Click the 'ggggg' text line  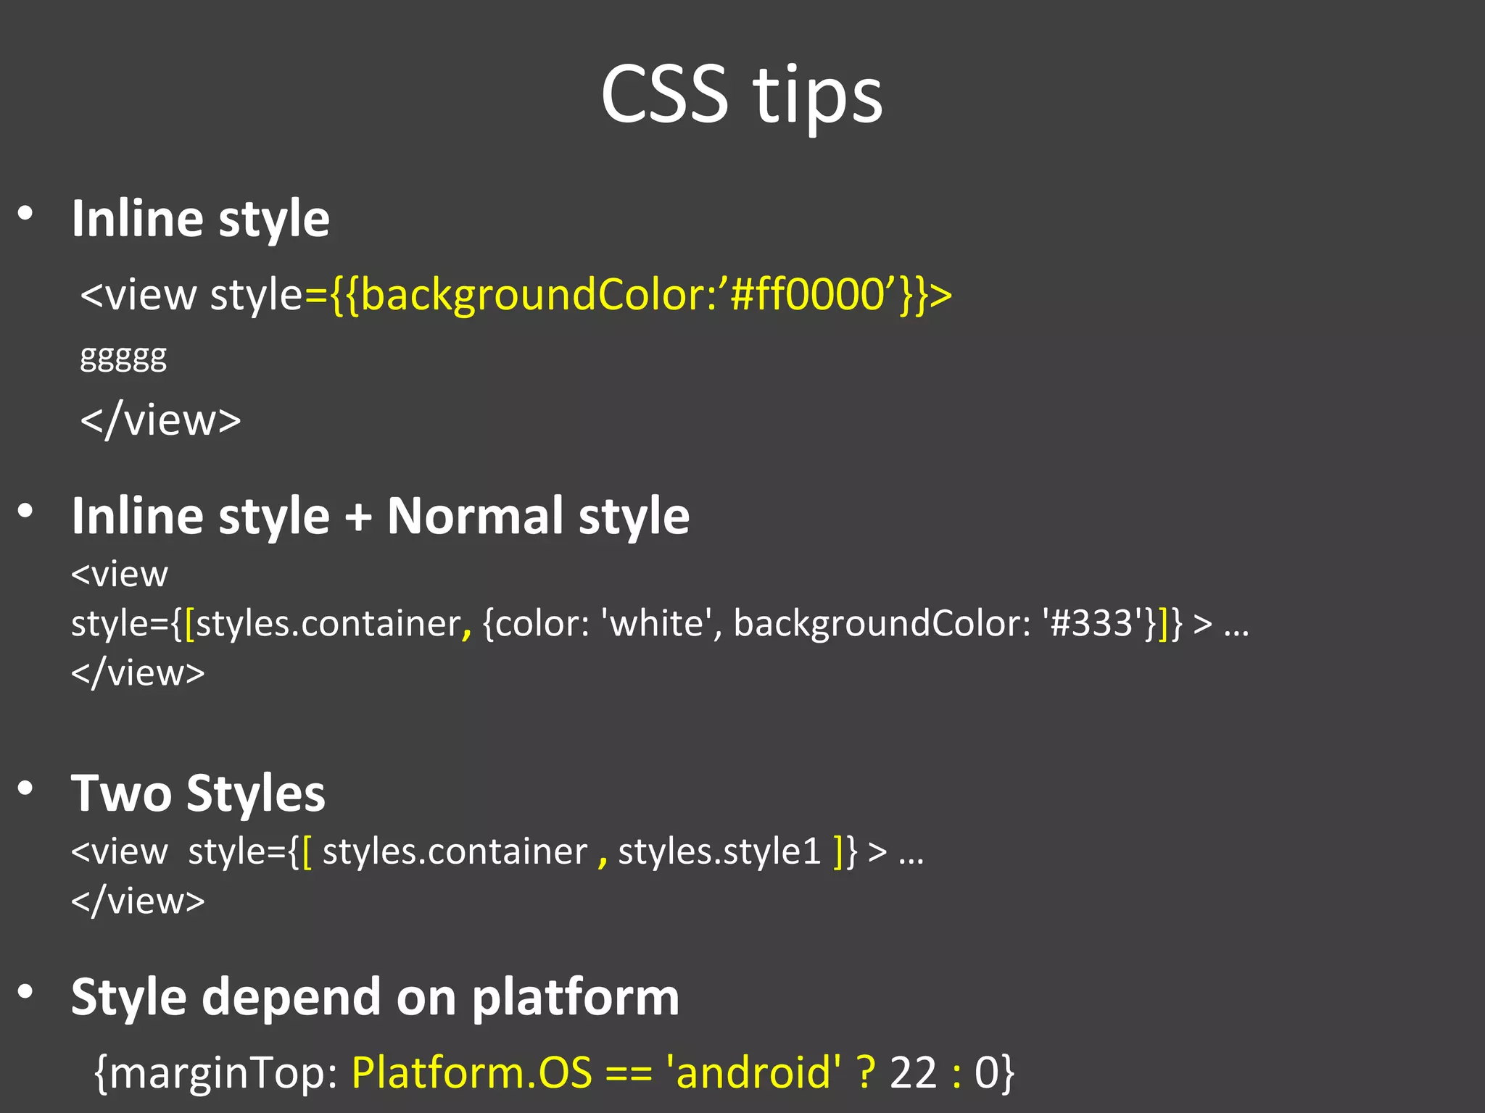tap(123, 357)
